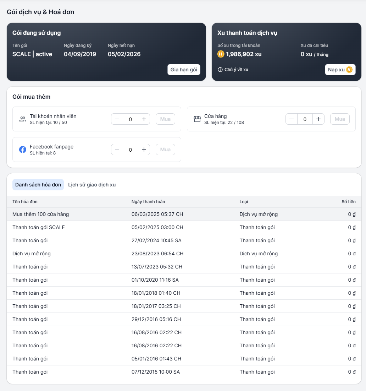Viewport: 366px width, 391px height.
Task: Click the Facebook fanpage logo icon
Action: coord(23,150)
